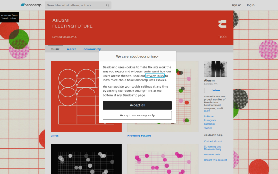Click the Bandcamp logo
278x174 pixels.
pyautogui.click(x=31, y=5)
